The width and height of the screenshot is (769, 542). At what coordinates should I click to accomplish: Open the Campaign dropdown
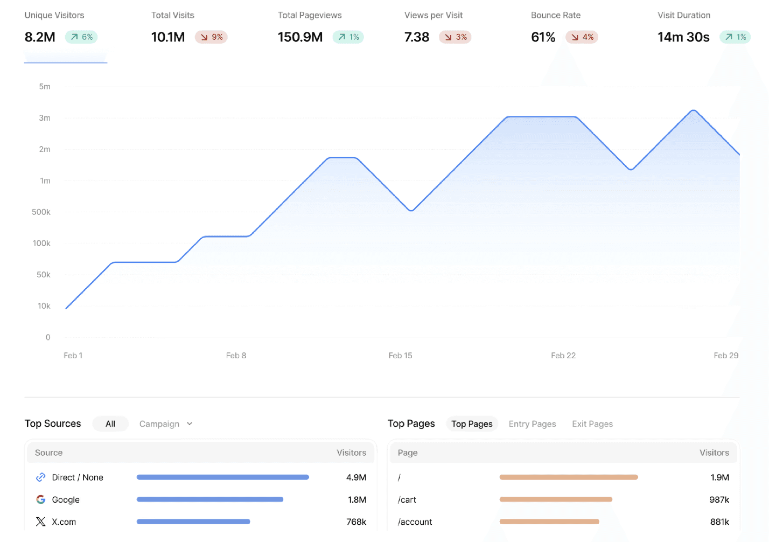pyautogui.click(x=159, y=424)
